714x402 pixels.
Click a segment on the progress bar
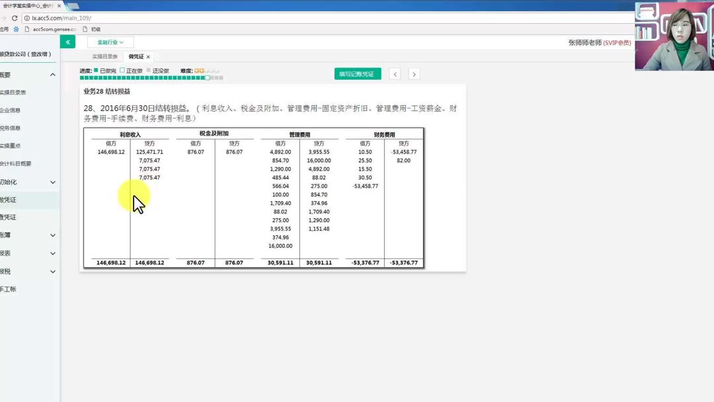coord(165,78)
